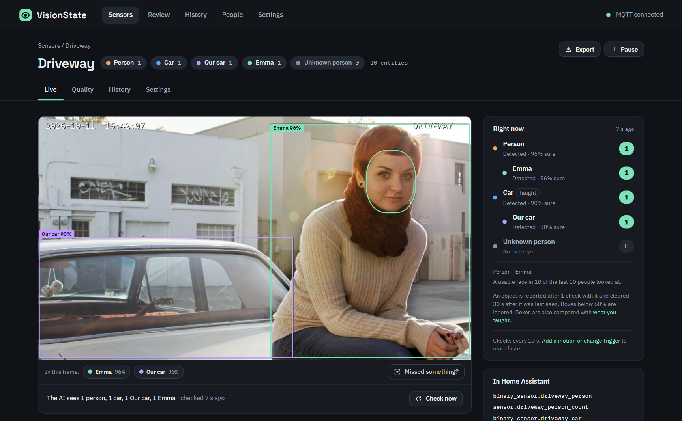682x421 pixels.
Task: Open the People nav tab
Action: [232, 15]
